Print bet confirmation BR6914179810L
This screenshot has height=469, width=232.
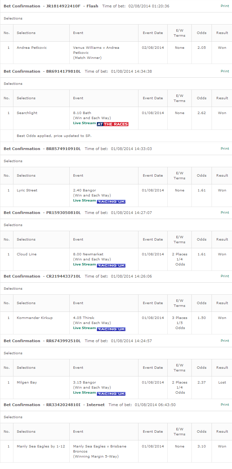point(225,71)
